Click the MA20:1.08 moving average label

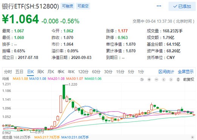[56, 79]
